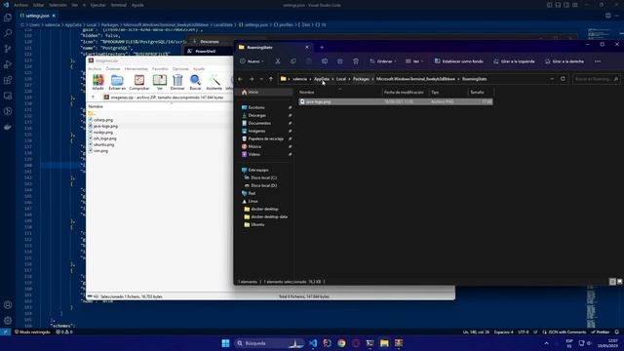The height and width of the screenshot is (351, 624).
Task: Open Ordenar dropdown in File Explorer
Action: 383,61
